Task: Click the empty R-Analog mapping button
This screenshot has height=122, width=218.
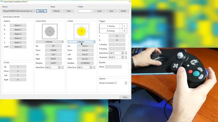Action: click(x=117, y=49)
